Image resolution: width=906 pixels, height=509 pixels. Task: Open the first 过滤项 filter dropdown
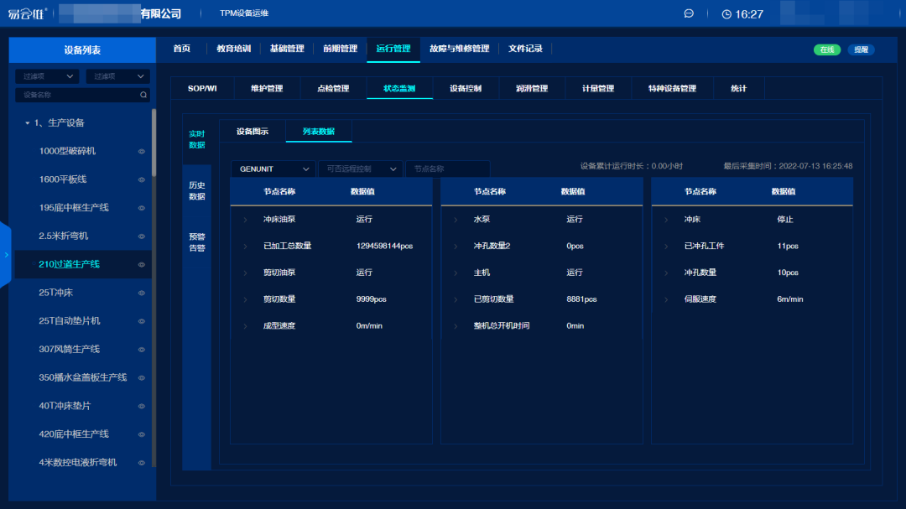[46, 75]
